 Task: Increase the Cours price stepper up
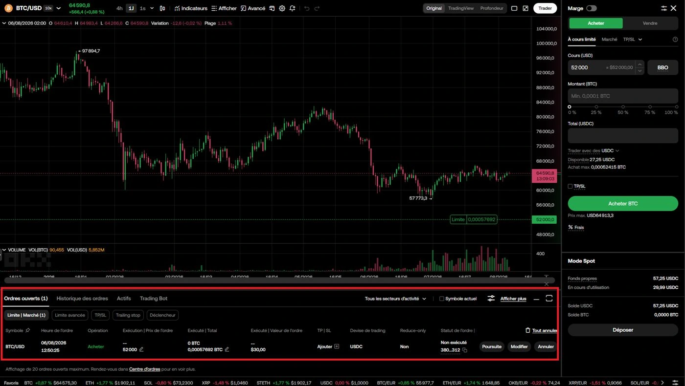[x=639, y=64]
